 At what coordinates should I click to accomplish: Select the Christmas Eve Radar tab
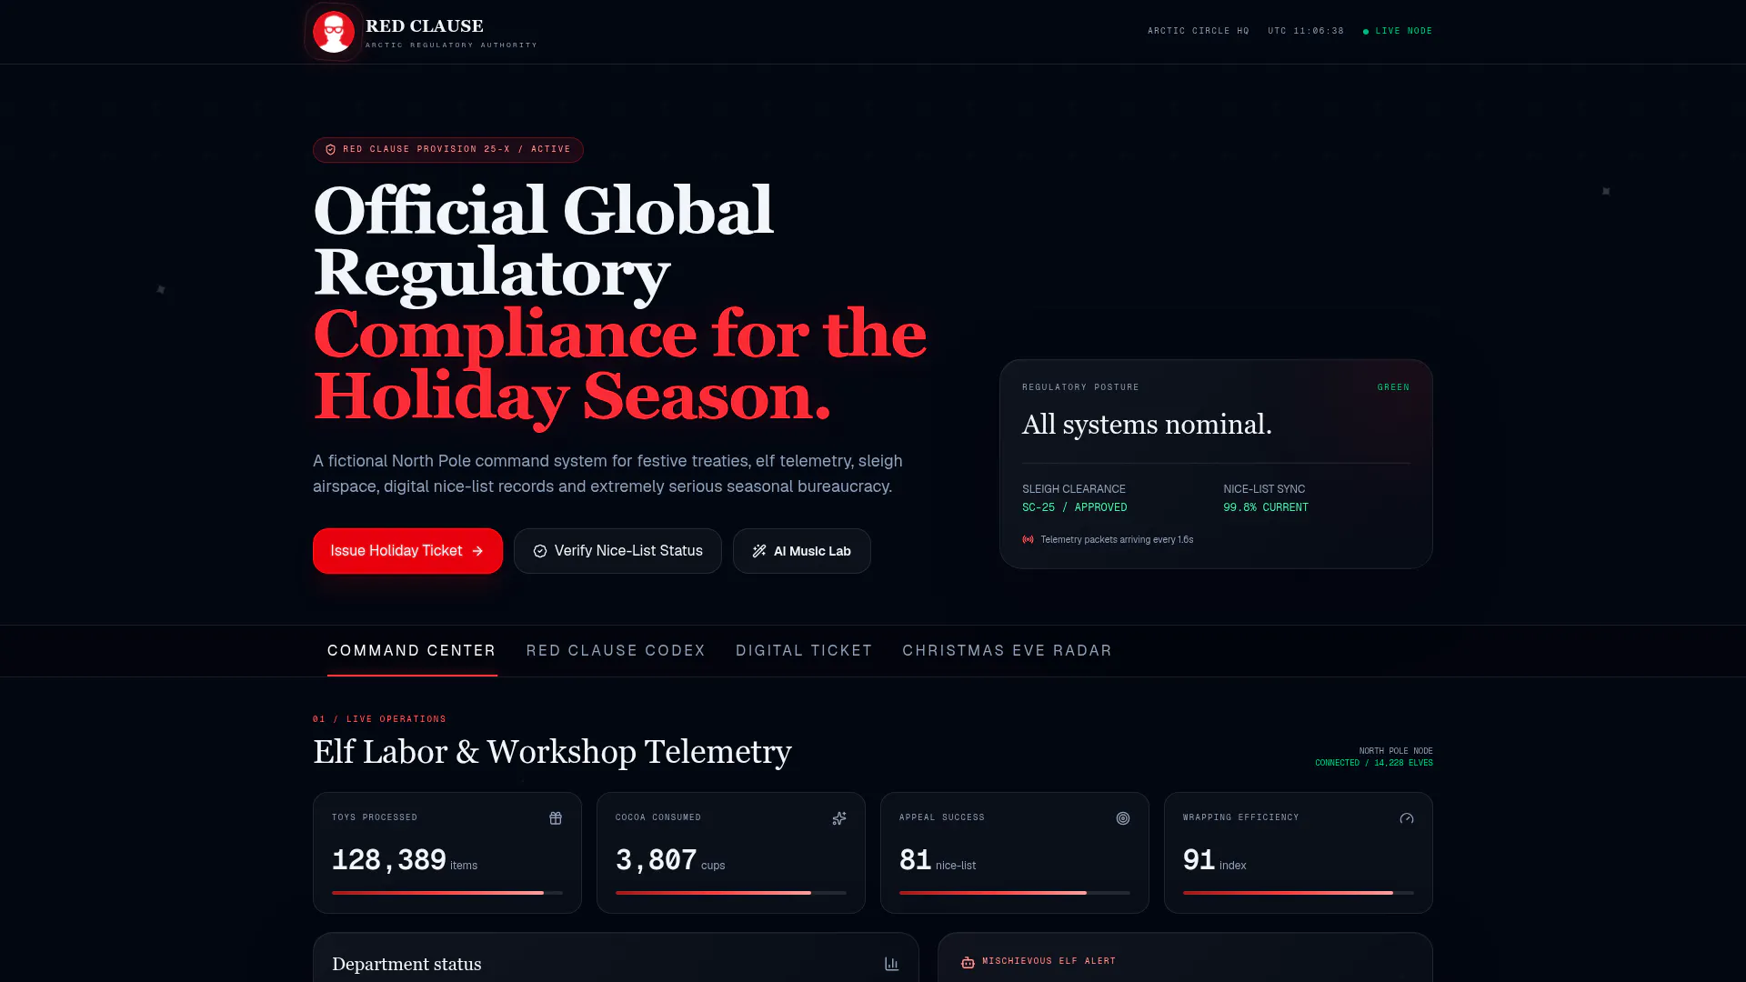1008,651
